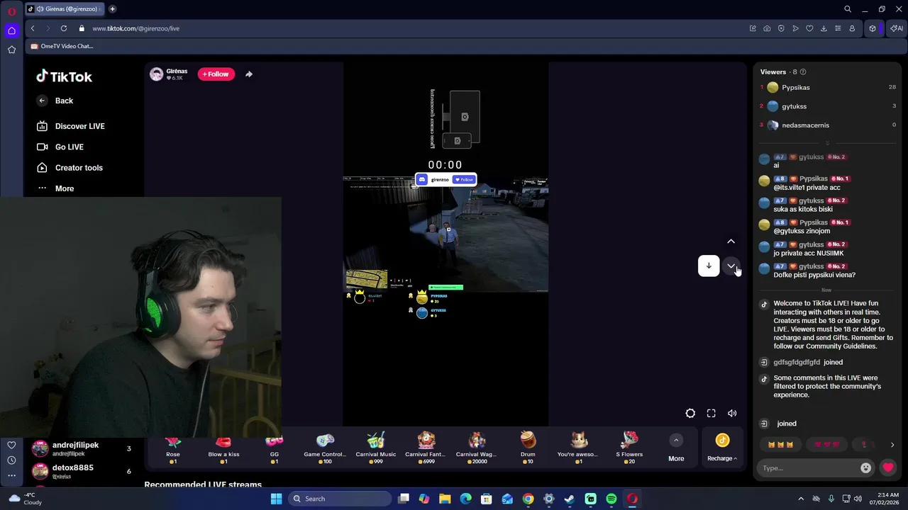Open the More menu in sidebar

[55, 188]
